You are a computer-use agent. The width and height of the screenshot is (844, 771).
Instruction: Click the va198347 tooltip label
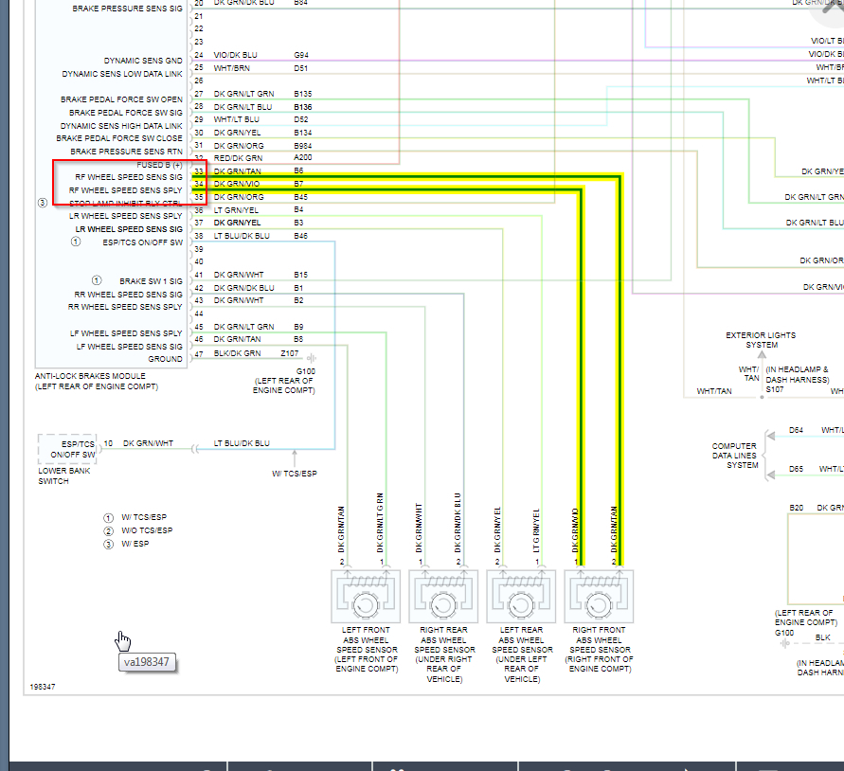pos(147,662)
